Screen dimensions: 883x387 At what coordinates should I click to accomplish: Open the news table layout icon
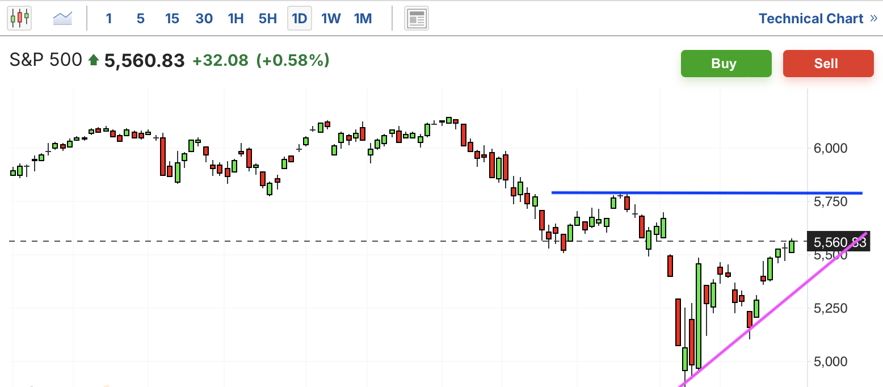coord(417,19)
